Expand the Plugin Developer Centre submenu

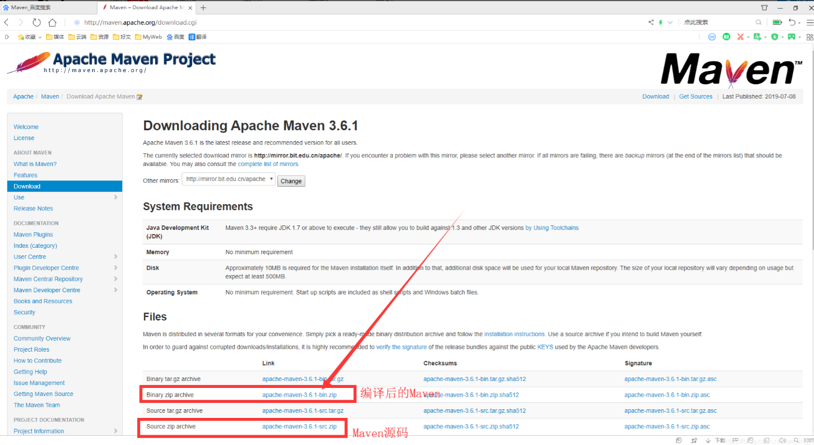[x=115, y=268]
